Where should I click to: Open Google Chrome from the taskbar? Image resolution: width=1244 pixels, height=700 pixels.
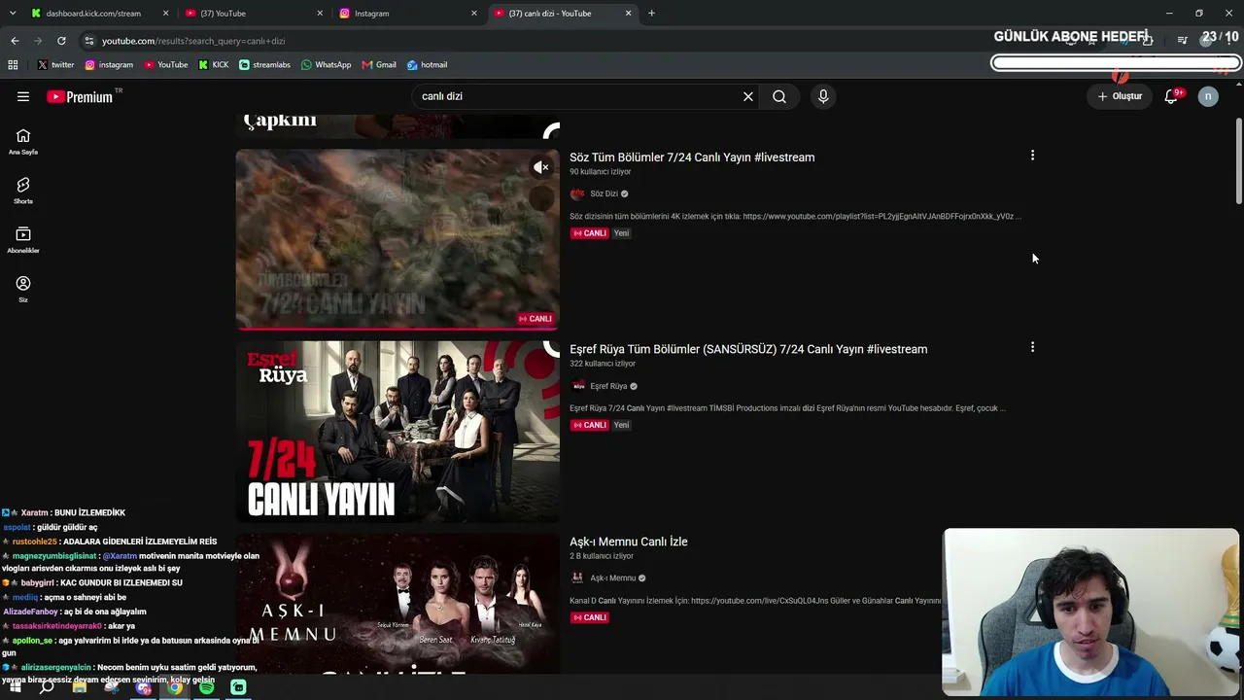tap(175, 687)
